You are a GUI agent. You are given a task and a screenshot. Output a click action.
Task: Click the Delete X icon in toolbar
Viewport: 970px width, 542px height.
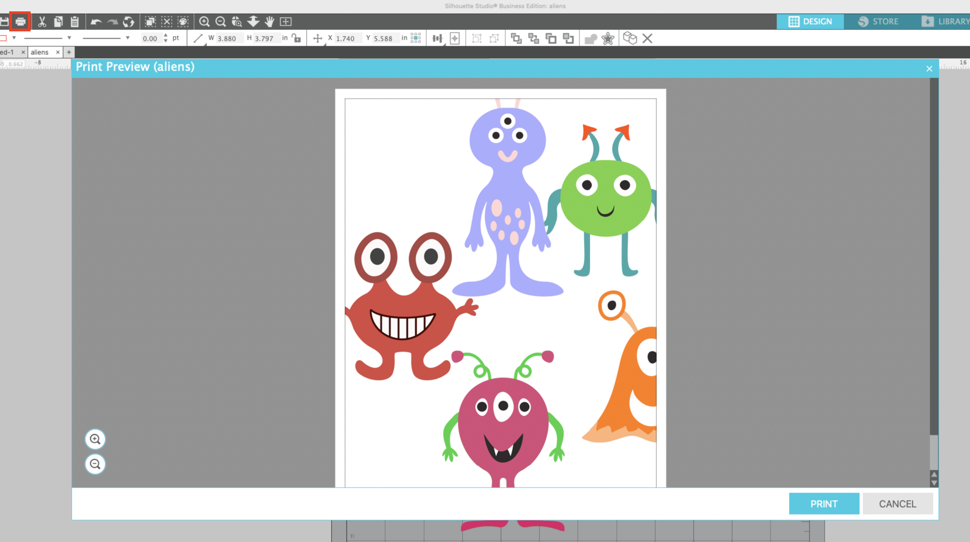click(647, 38)
